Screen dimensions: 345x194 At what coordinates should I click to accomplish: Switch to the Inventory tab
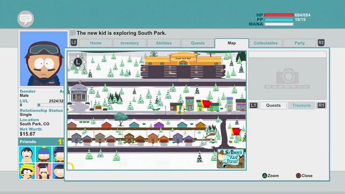click(129, 43)
